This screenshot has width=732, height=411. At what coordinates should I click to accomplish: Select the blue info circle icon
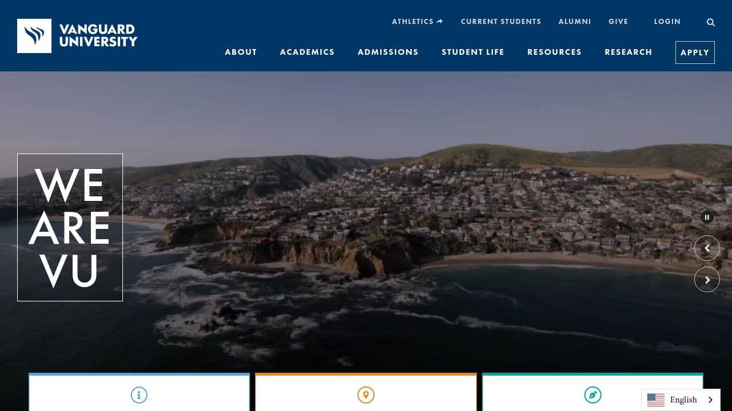[139, 394]
